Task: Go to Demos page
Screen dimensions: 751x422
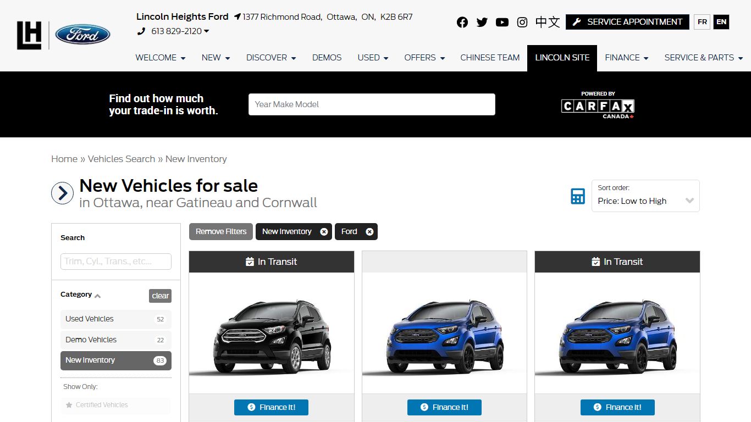Action: [327, 57]
